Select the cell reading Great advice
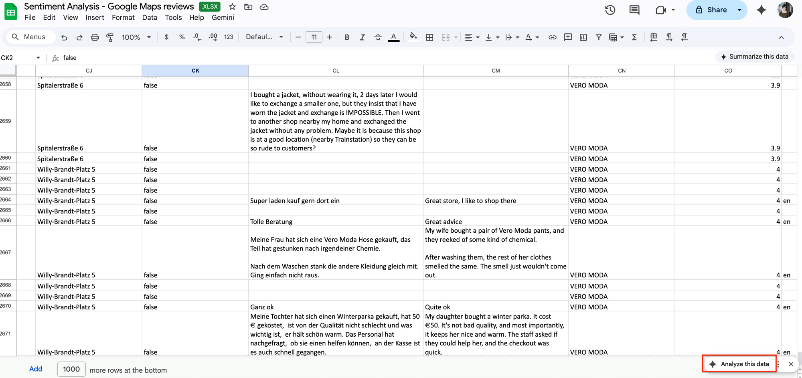 496,222
